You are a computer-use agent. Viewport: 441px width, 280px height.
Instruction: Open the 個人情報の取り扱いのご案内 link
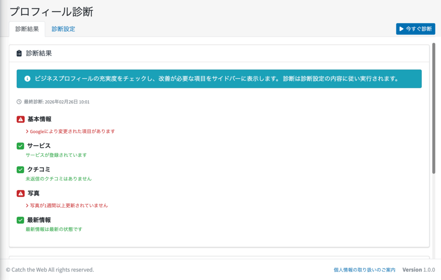pyautogui.click(x=364, y=270)
